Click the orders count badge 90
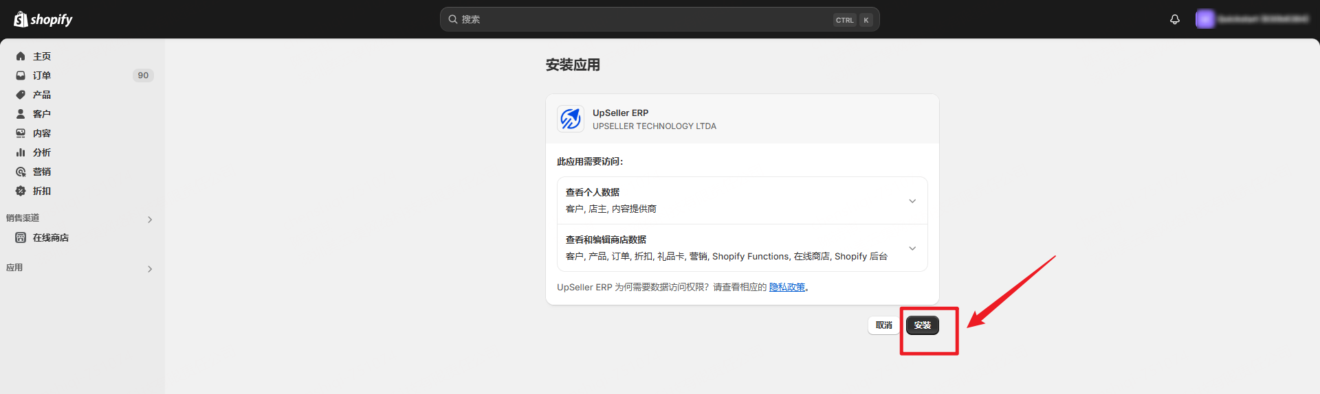 click(x=143, y=76)
